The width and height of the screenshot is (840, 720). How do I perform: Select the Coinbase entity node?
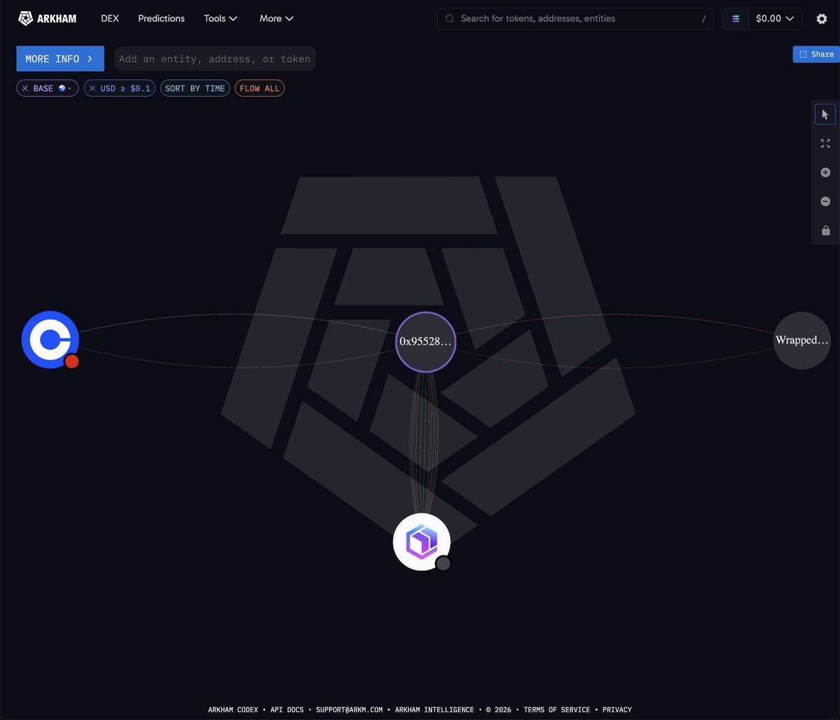(x=50, y=340)
